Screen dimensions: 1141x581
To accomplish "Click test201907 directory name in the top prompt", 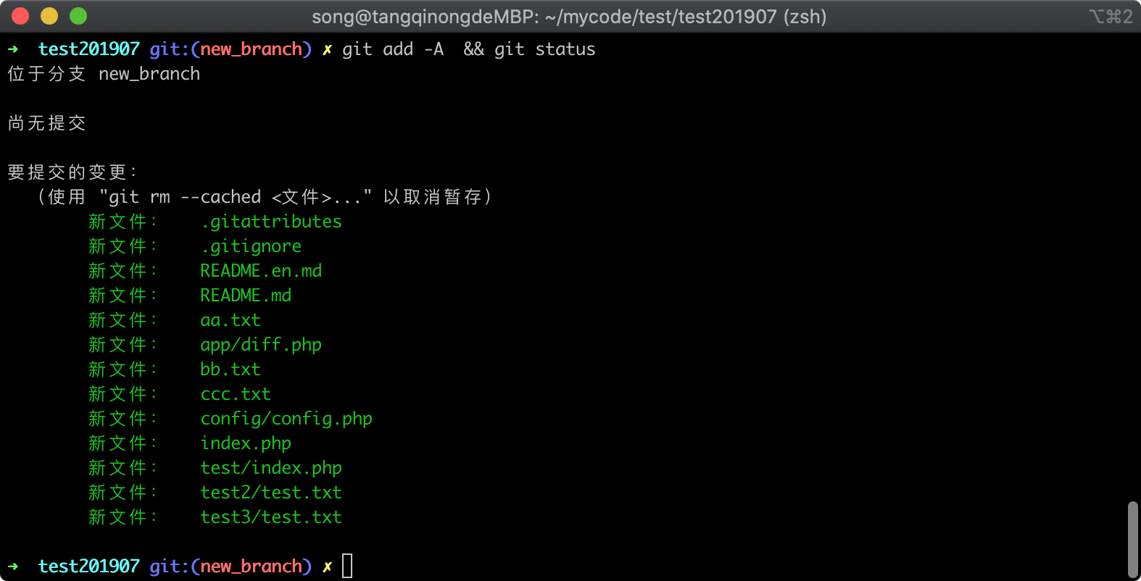I will [89, 49].
